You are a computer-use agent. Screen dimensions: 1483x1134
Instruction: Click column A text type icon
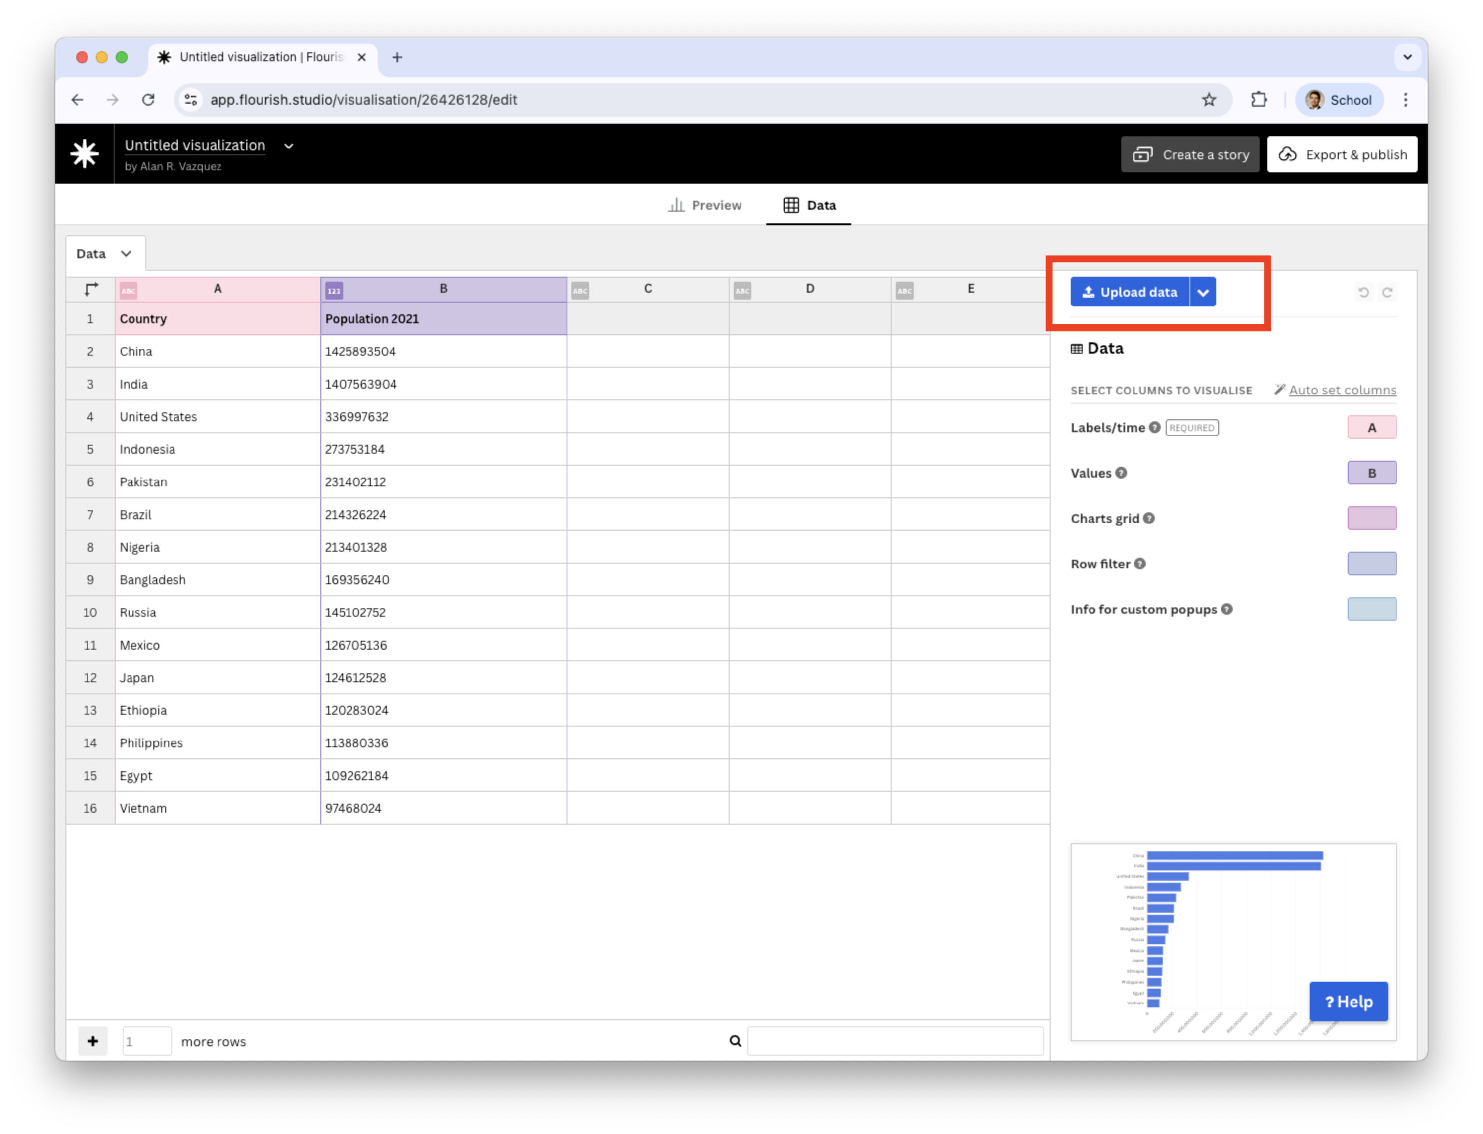[x=128, y=291]
